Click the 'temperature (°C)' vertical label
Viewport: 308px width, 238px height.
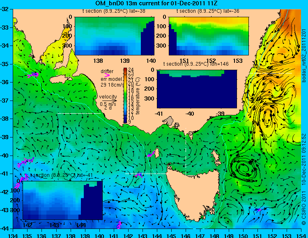(x=138, y=96)
